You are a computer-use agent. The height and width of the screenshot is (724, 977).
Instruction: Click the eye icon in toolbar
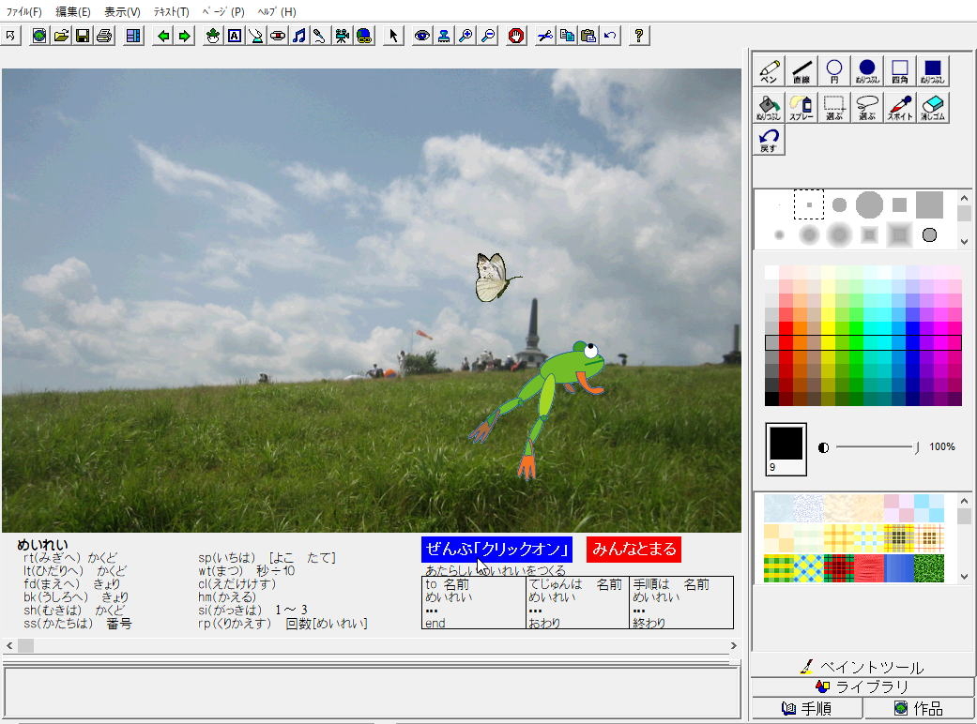(421, 36)
